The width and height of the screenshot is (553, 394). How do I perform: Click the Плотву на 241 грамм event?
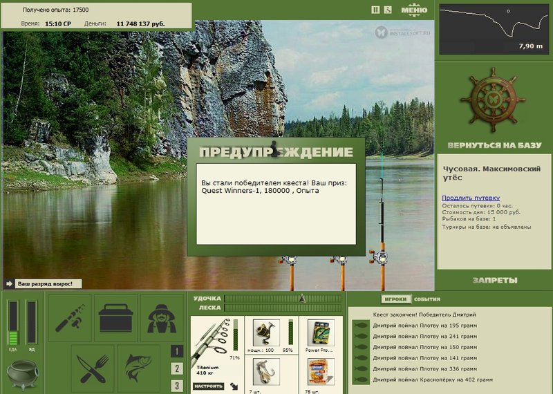424,336
